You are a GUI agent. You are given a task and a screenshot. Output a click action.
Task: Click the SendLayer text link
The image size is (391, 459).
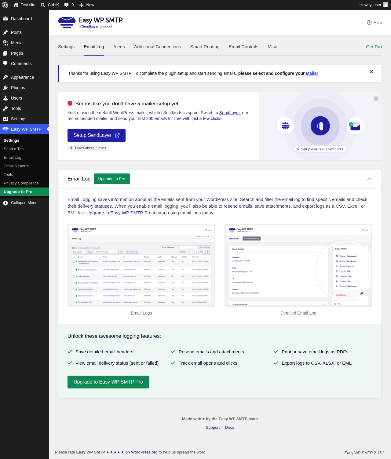[229, 113]
